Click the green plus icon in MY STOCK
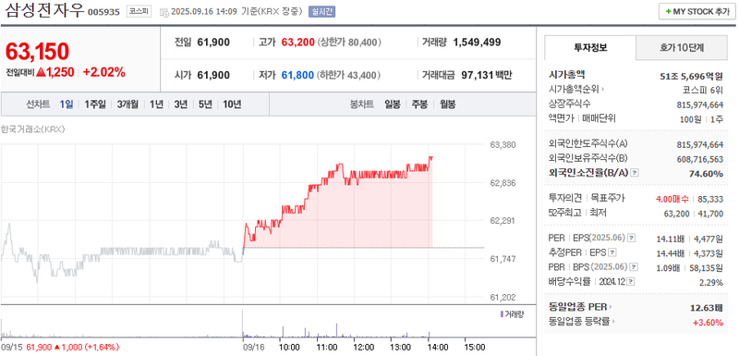The image size is (739, 356). point(668,12)
